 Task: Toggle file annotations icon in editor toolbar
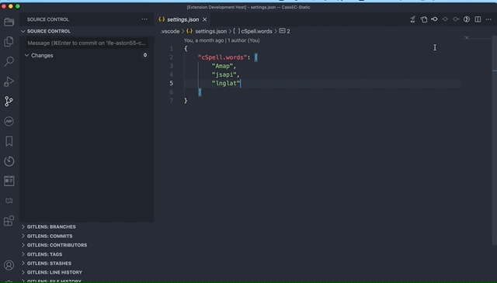pos(467,19)
